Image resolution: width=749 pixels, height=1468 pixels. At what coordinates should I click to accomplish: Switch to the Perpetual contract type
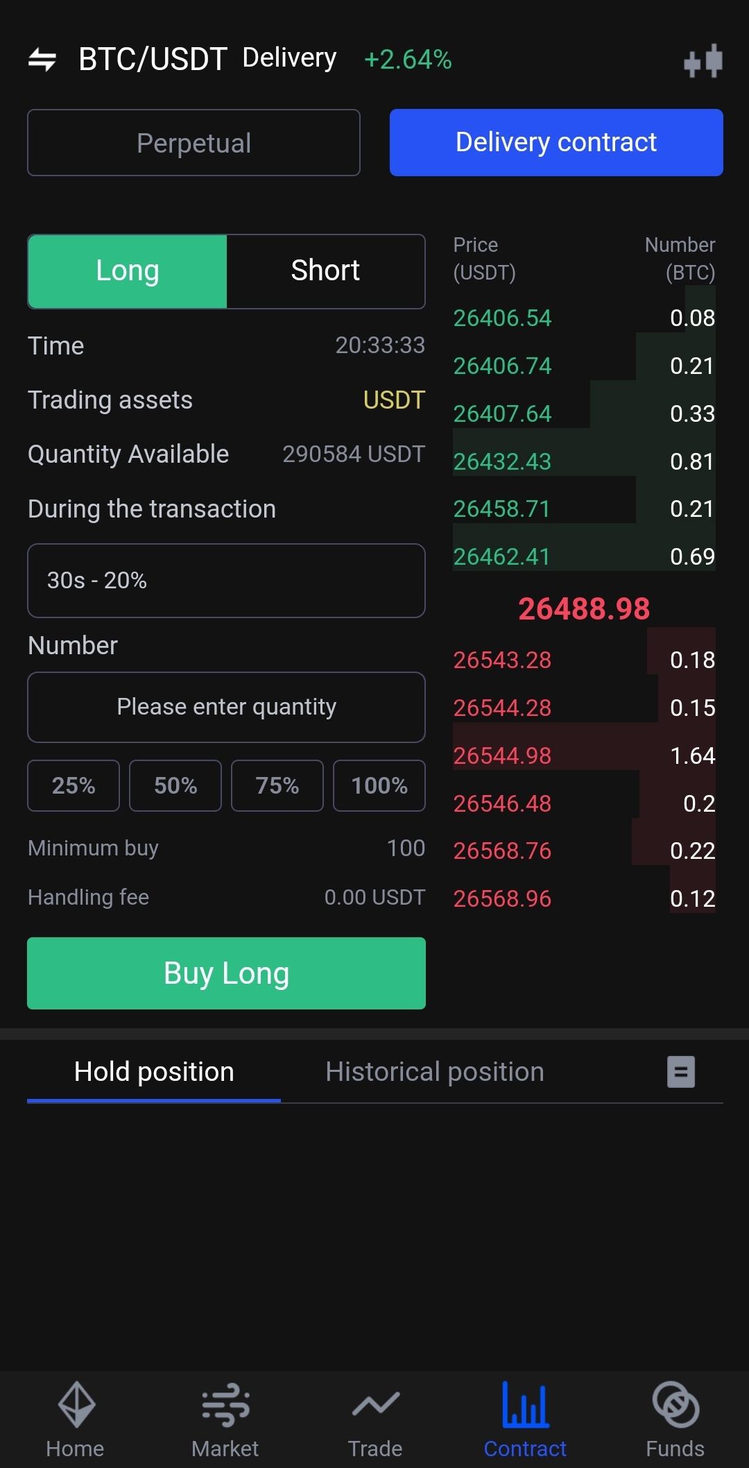(x=193, y=143)
